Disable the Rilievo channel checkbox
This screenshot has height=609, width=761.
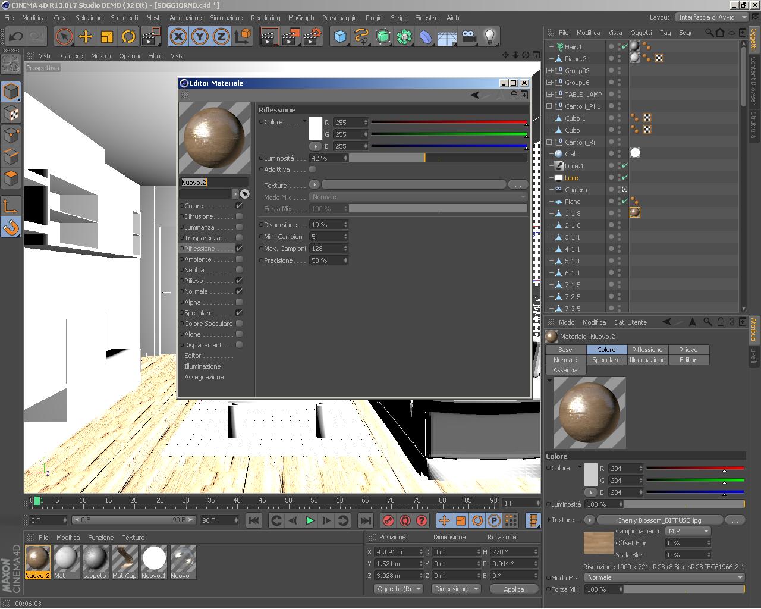(x=239, y=281)
